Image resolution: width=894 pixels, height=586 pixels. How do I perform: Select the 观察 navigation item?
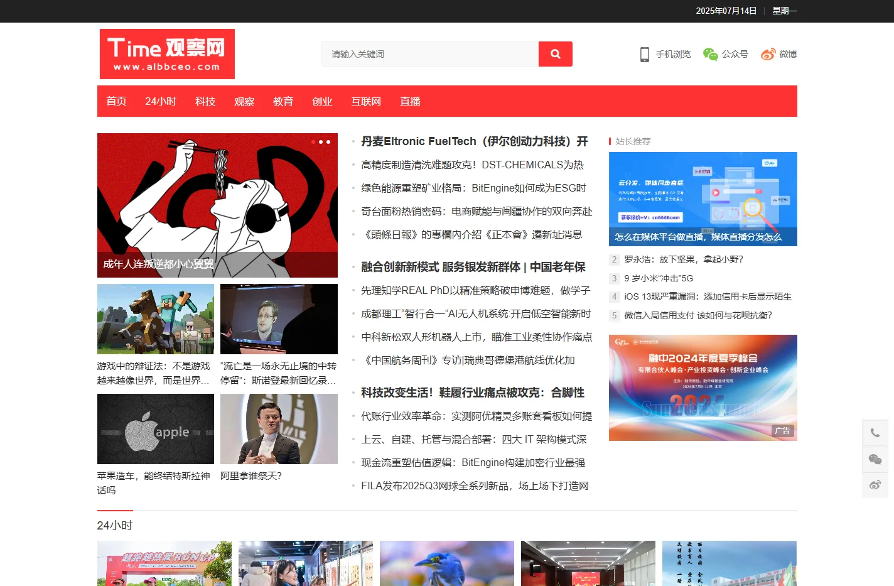[x=244, y=101]
